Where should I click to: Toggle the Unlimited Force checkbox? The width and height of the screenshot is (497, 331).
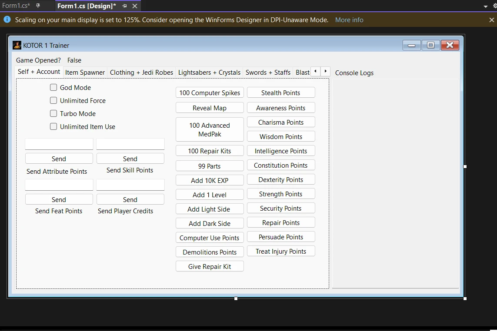coord(53,100)
